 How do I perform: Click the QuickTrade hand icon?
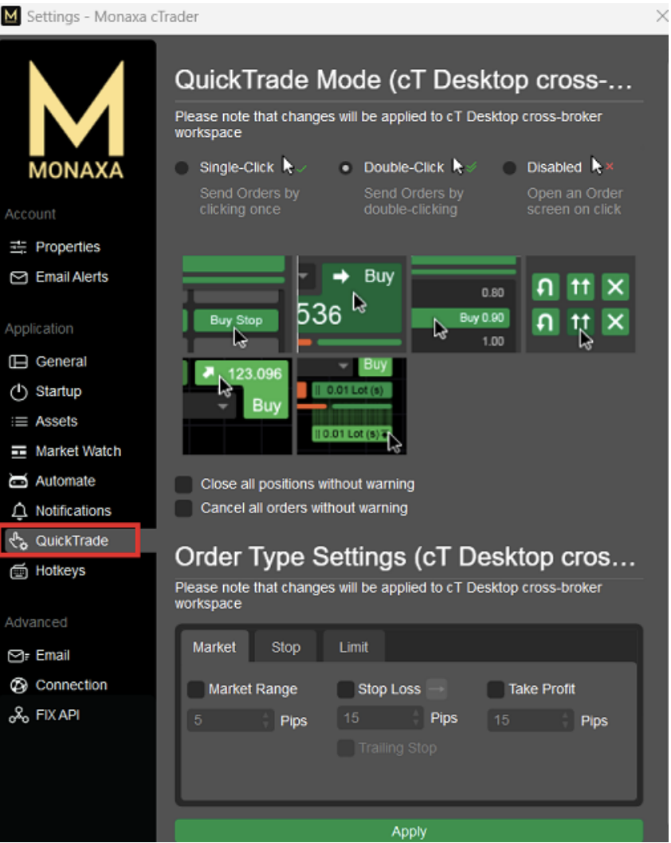point(18,541)
